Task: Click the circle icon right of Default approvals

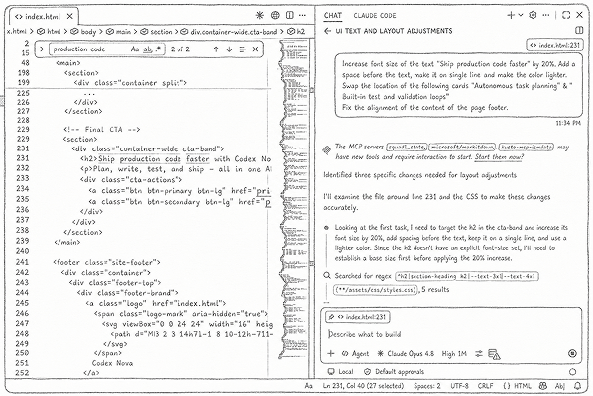Action: click(572, 372)
